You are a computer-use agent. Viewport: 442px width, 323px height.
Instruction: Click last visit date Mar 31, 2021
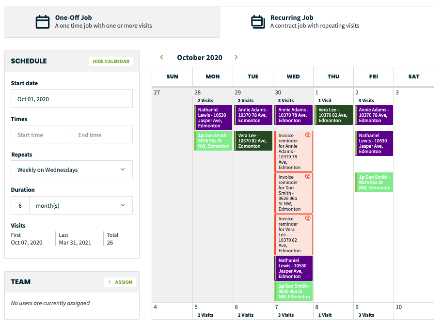coord(75,243)
